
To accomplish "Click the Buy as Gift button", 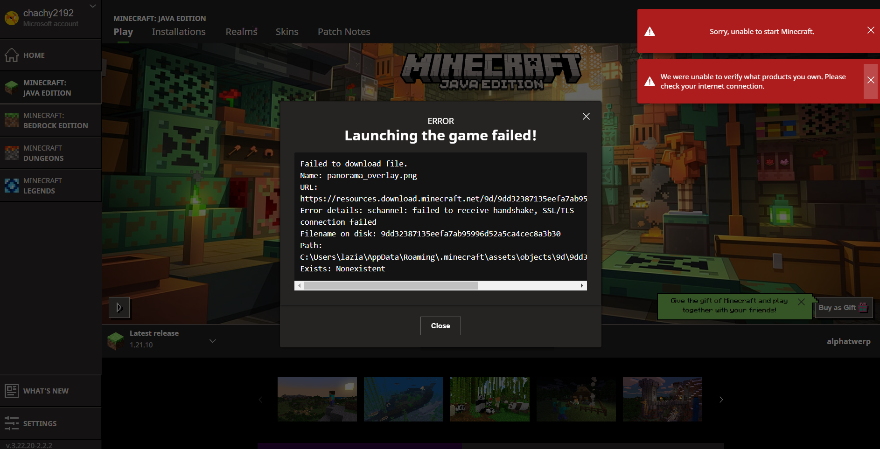I will [x=844, y=308].
